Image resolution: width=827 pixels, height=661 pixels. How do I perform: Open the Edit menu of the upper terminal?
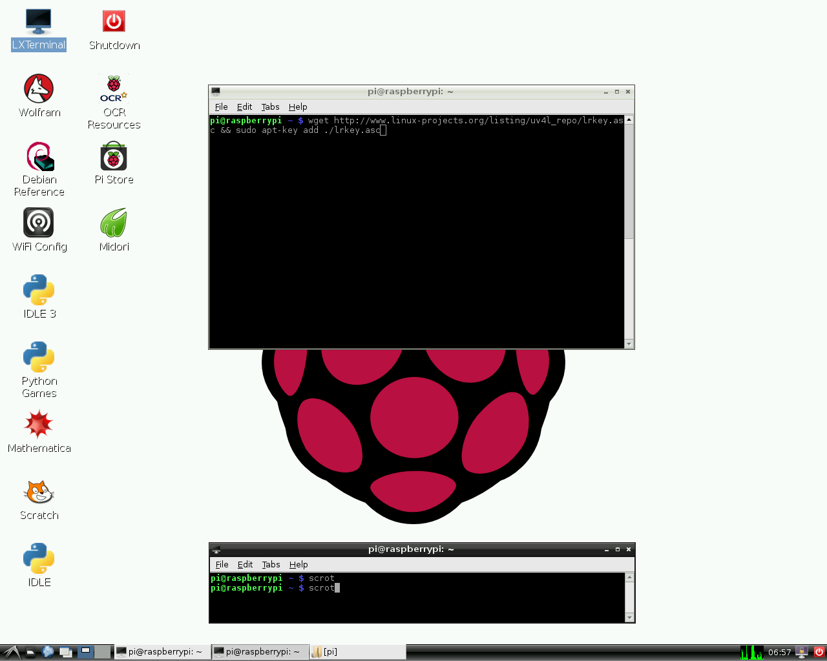coord(244,107)
